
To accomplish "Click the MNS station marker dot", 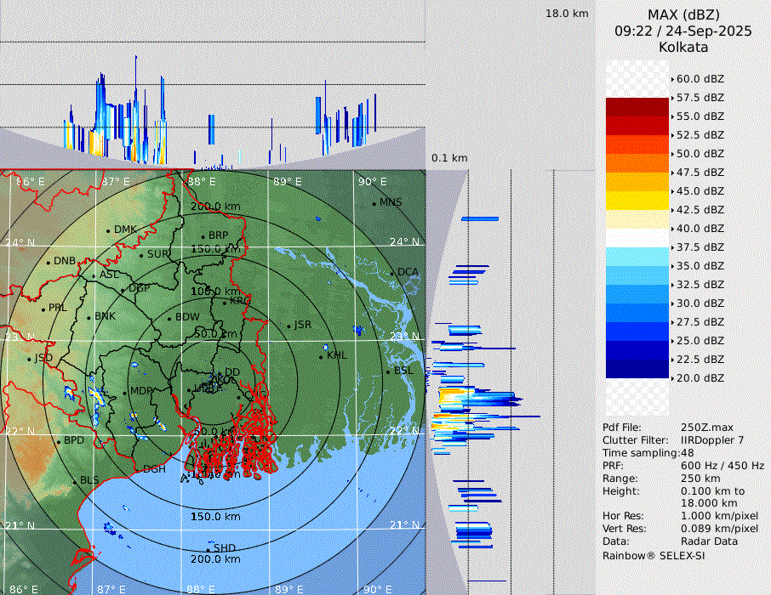I will click(x=374, y=203).
